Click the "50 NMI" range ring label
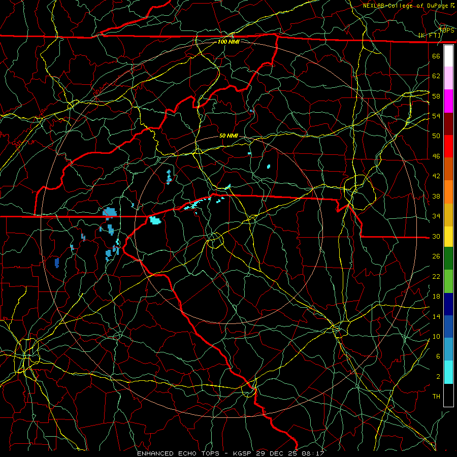The image size is (457, 457). (228, 136)
